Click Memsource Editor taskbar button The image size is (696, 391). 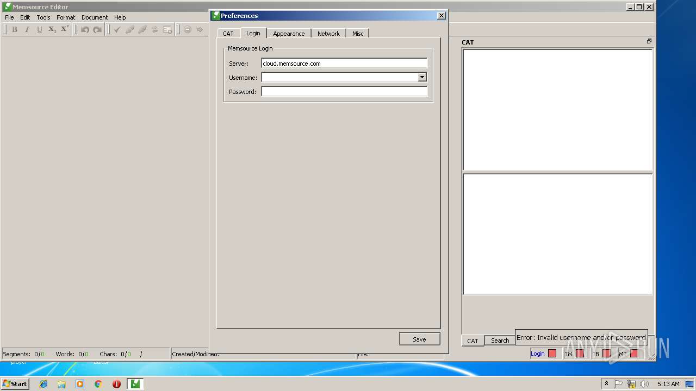[135, 384]
